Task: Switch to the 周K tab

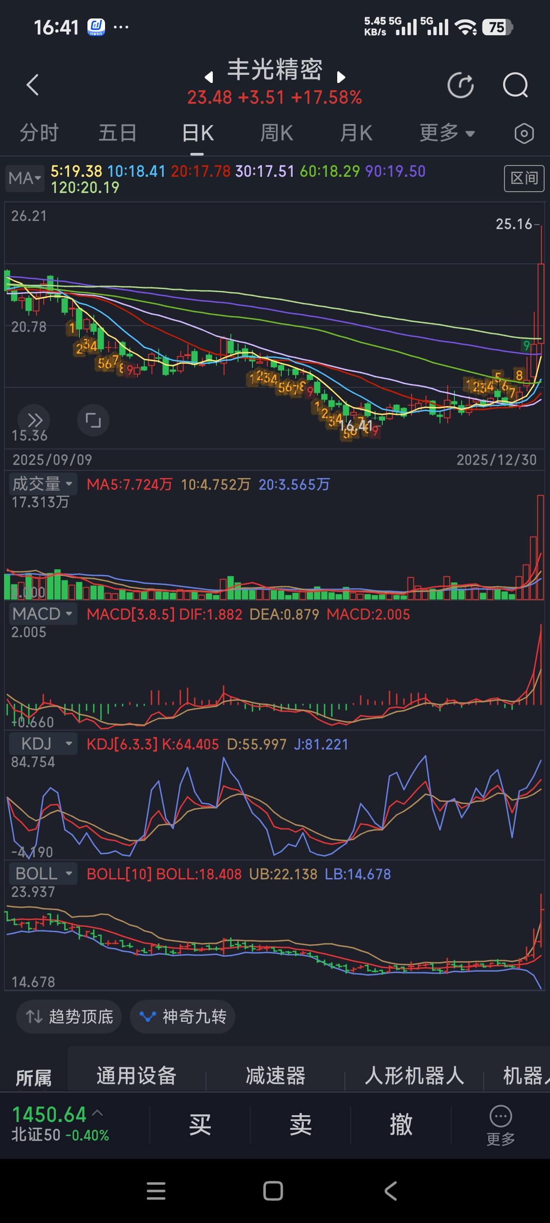Action: tap(277, 133)
